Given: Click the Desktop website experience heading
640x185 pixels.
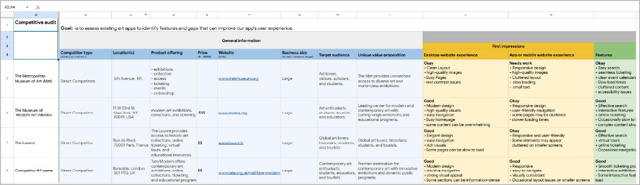Looking at the screenshot, I should click(465, 54).
